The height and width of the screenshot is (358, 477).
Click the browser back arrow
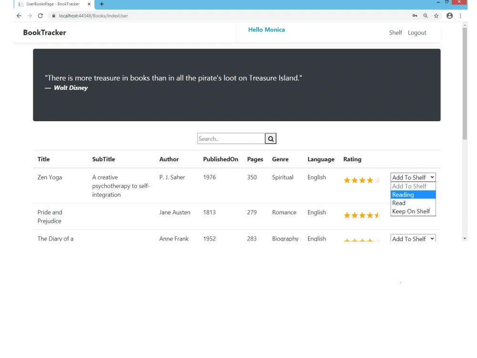pyautogui.click(x=19, y=15)
